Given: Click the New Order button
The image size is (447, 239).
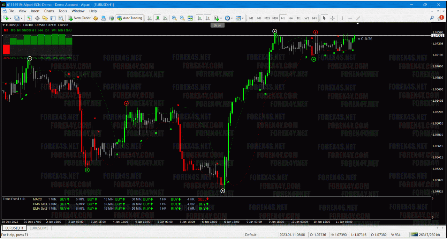Looking at the screenshot, I should click(79, 18).
